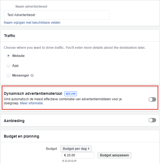
Task: Click the Budget label beside the dropdown
Action: [x=51, y=149]
